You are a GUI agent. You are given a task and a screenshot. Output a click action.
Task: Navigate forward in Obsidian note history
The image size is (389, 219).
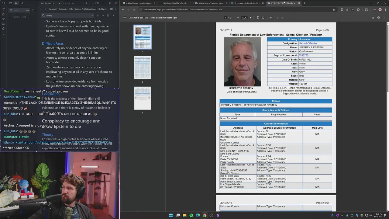point(46,9)
